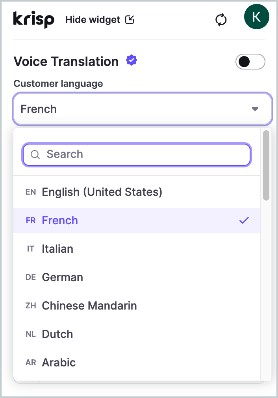Select German from the language menu
The width and height of the screenshot is (278, 398).
pos(62,277)
